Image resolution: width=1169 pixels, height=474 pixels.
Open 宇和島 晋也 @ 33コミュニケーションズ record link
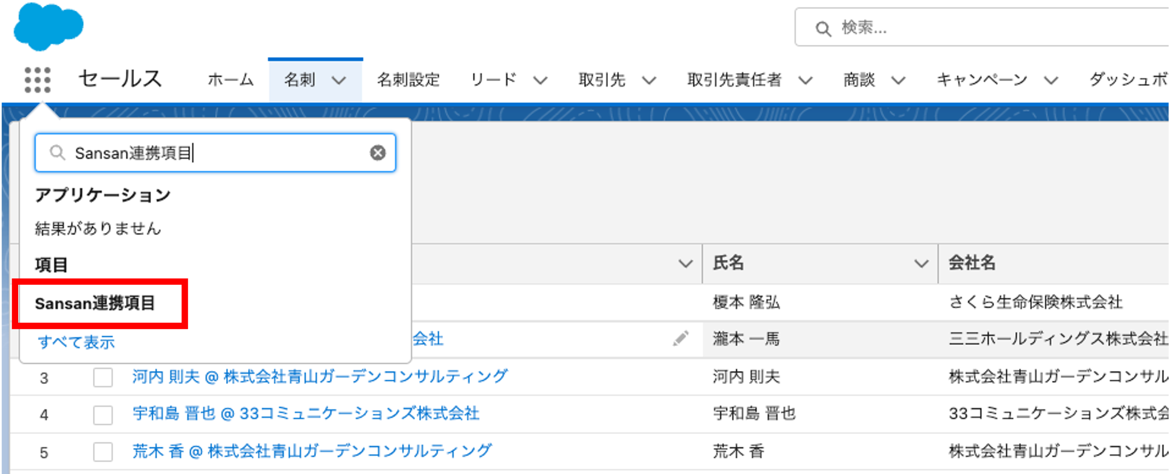pos(305,414)
